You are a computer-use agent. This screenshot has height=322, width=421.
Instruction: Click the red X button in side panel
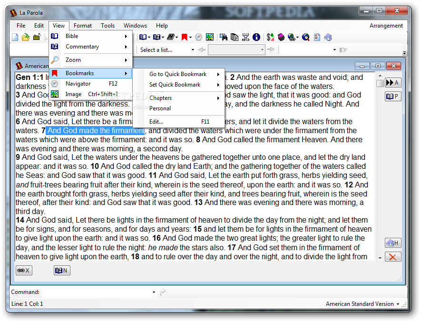click(393, 257)
